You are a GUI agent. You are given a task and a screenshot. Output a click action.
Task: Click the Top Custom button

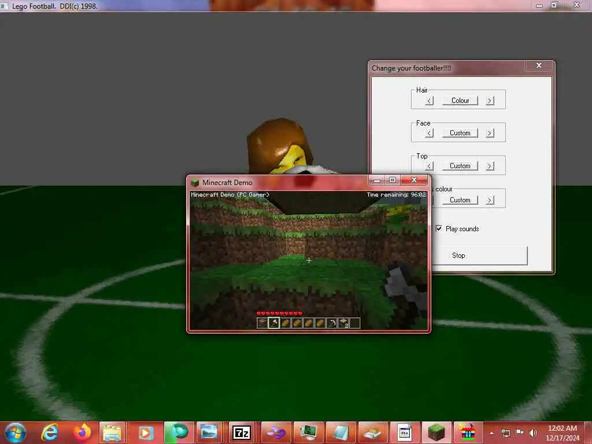[x=460, y=166]
